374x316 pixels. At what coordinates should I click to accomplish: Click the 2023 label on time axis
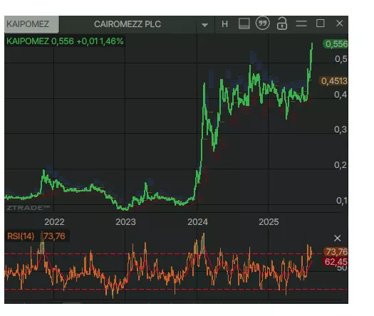tap(125, 222)
